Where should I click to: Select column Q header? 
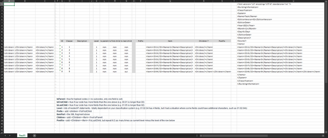tap(170, 1)
